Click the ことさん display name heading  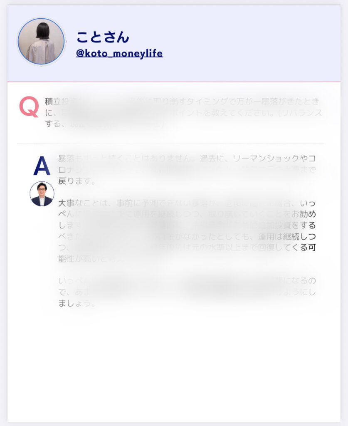pos(103,37)
